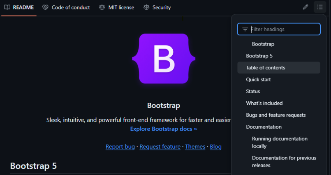
Task: Click the heart icon beside Code of conduct
Action: pyautogui.click(x=45, y=7)
